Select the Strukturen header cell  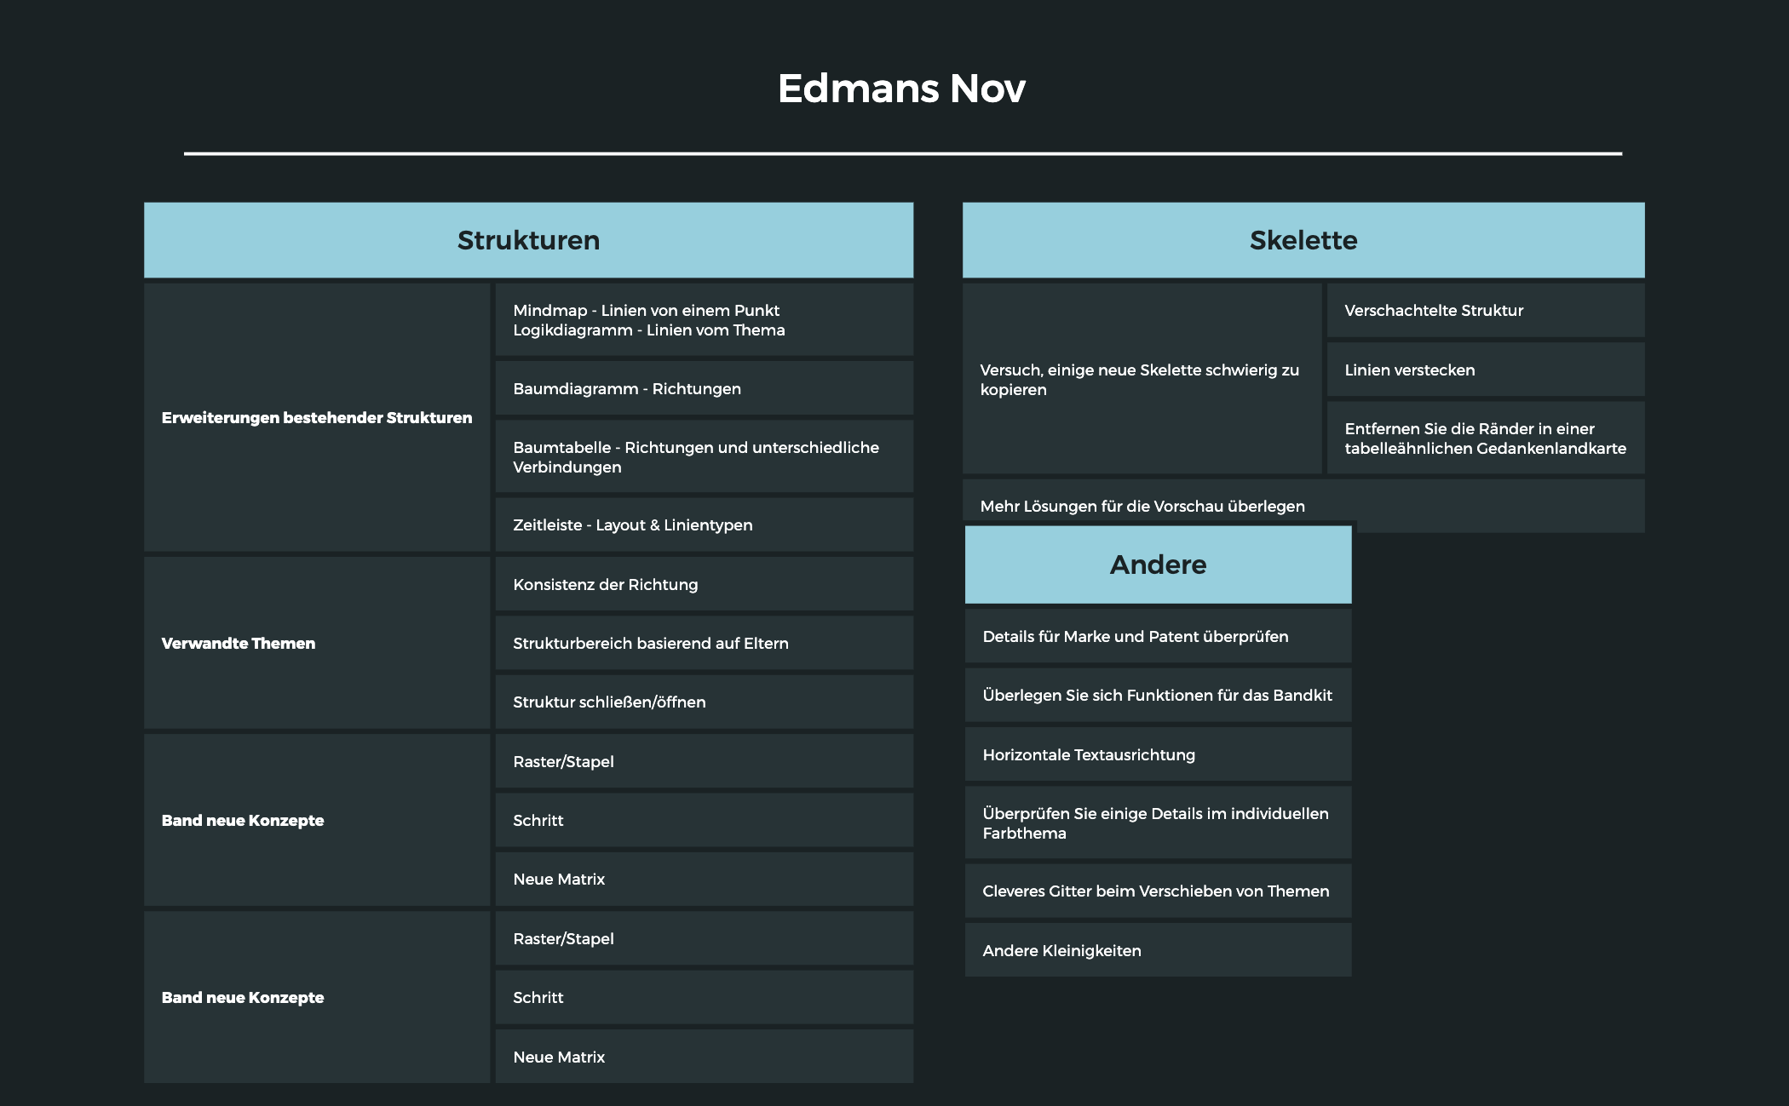coord(528,240)
